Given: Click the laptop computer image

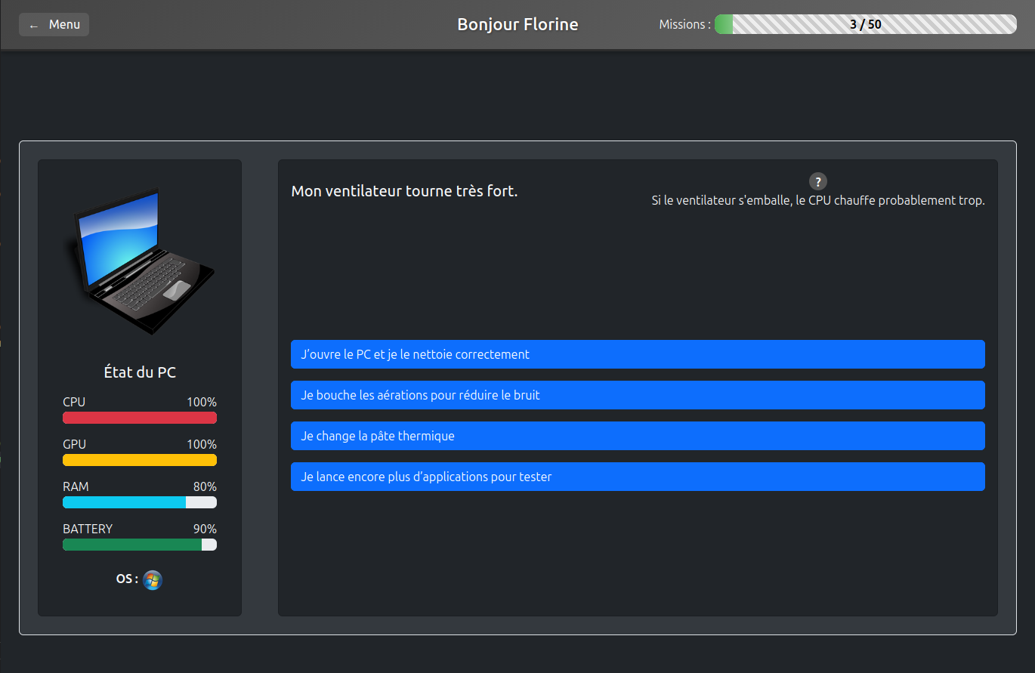Looking at the screenshot, I should pos(140,261).
